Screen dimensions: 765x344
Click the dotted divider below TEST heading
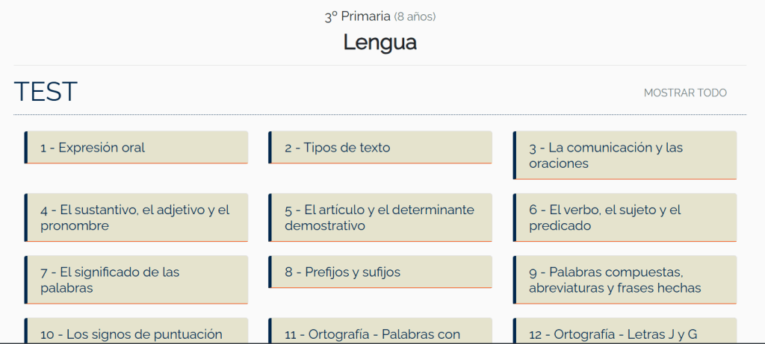(380, 114)
